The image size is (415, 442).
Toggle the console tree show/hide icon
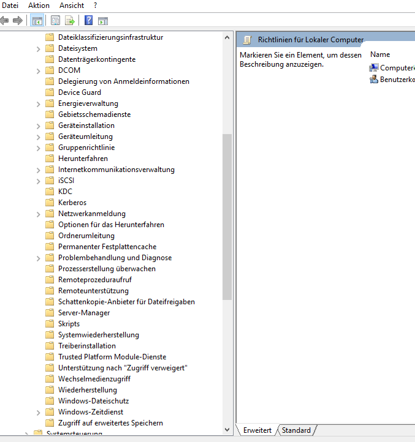(x=37, y=21)
